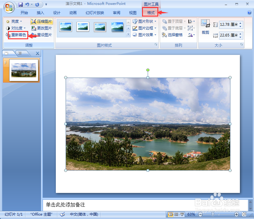Viewport: 254px width, 219px height.
Task: Click the width field showing 22.65 厘米
Action: coord(229,35)
